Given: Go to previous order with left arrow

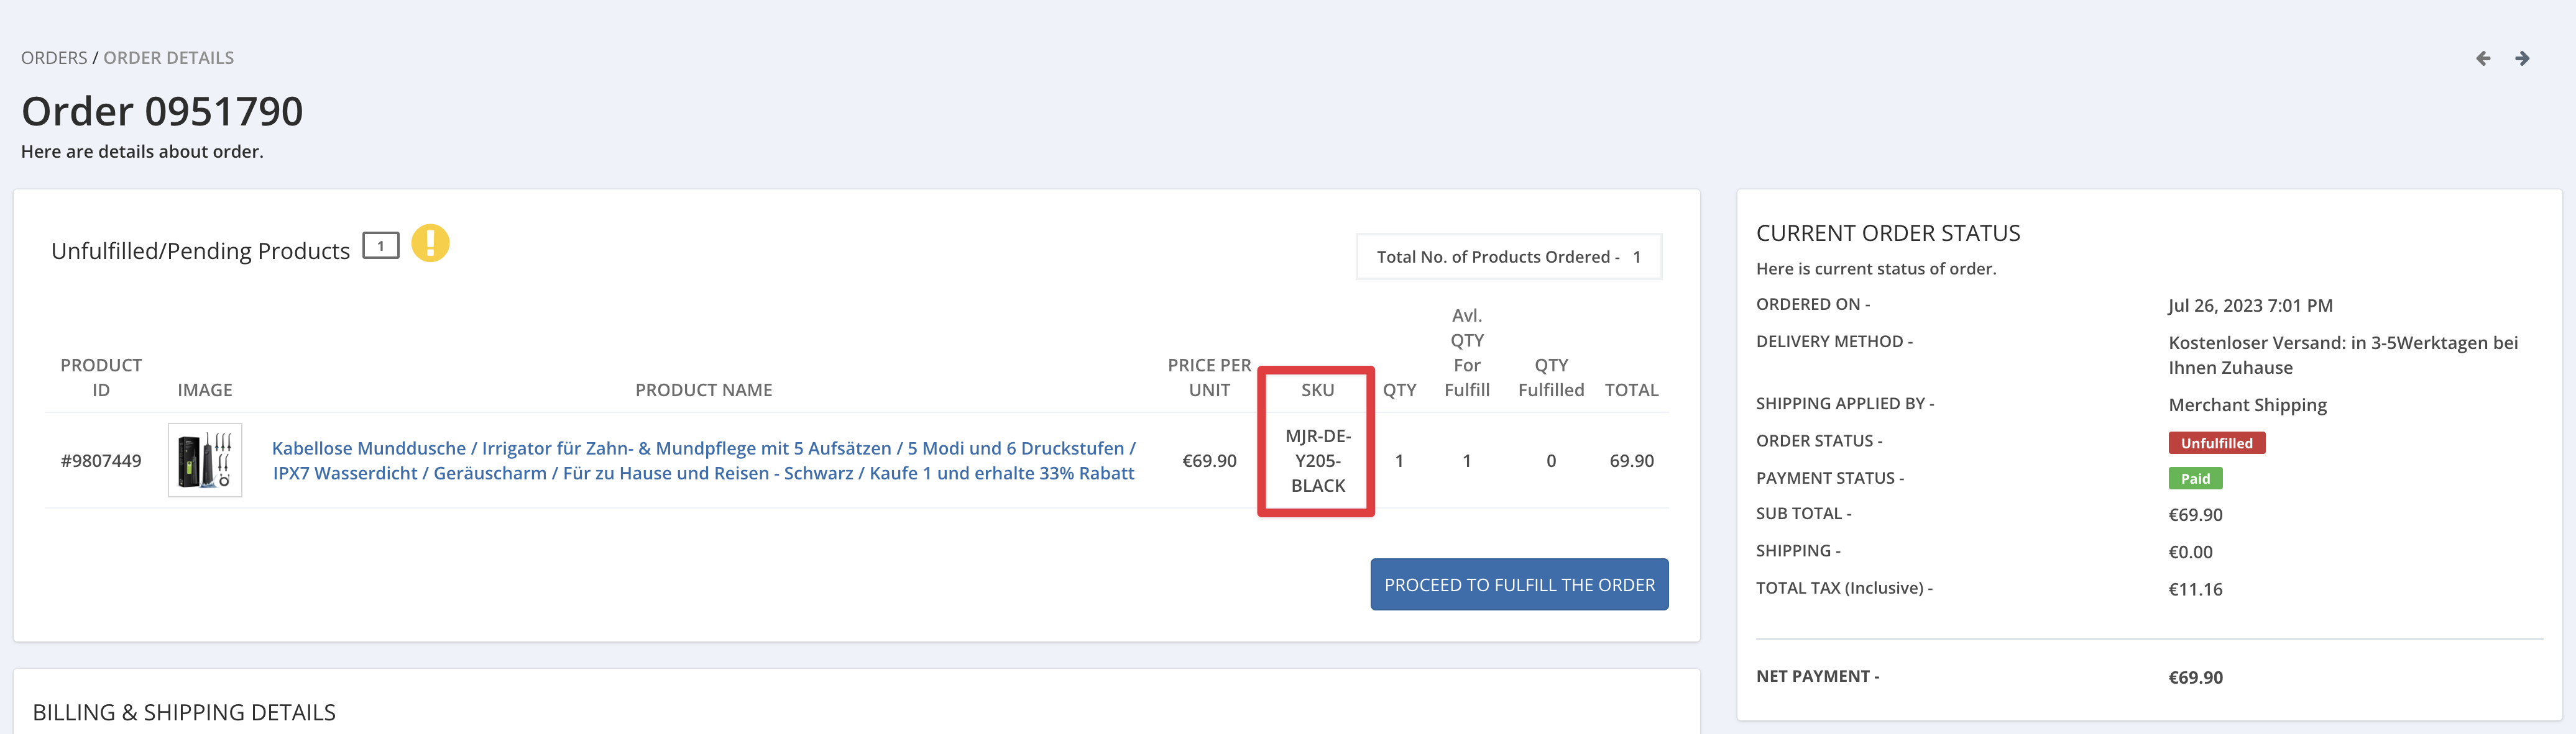Looking at the screenshot, I should click(2483, 59).
